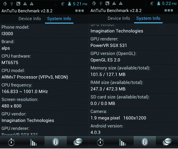Tap USB icon in right status bar
Image resolution: width=178 pixels, height=149 pixels.
click(x=101, y=3)
